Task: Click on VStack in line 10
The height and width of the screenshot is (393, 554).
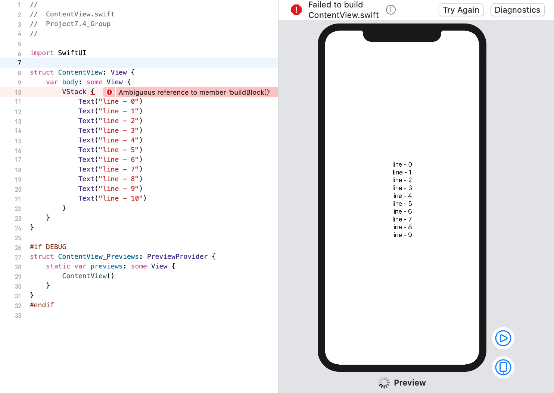Action: pos(74,92)
